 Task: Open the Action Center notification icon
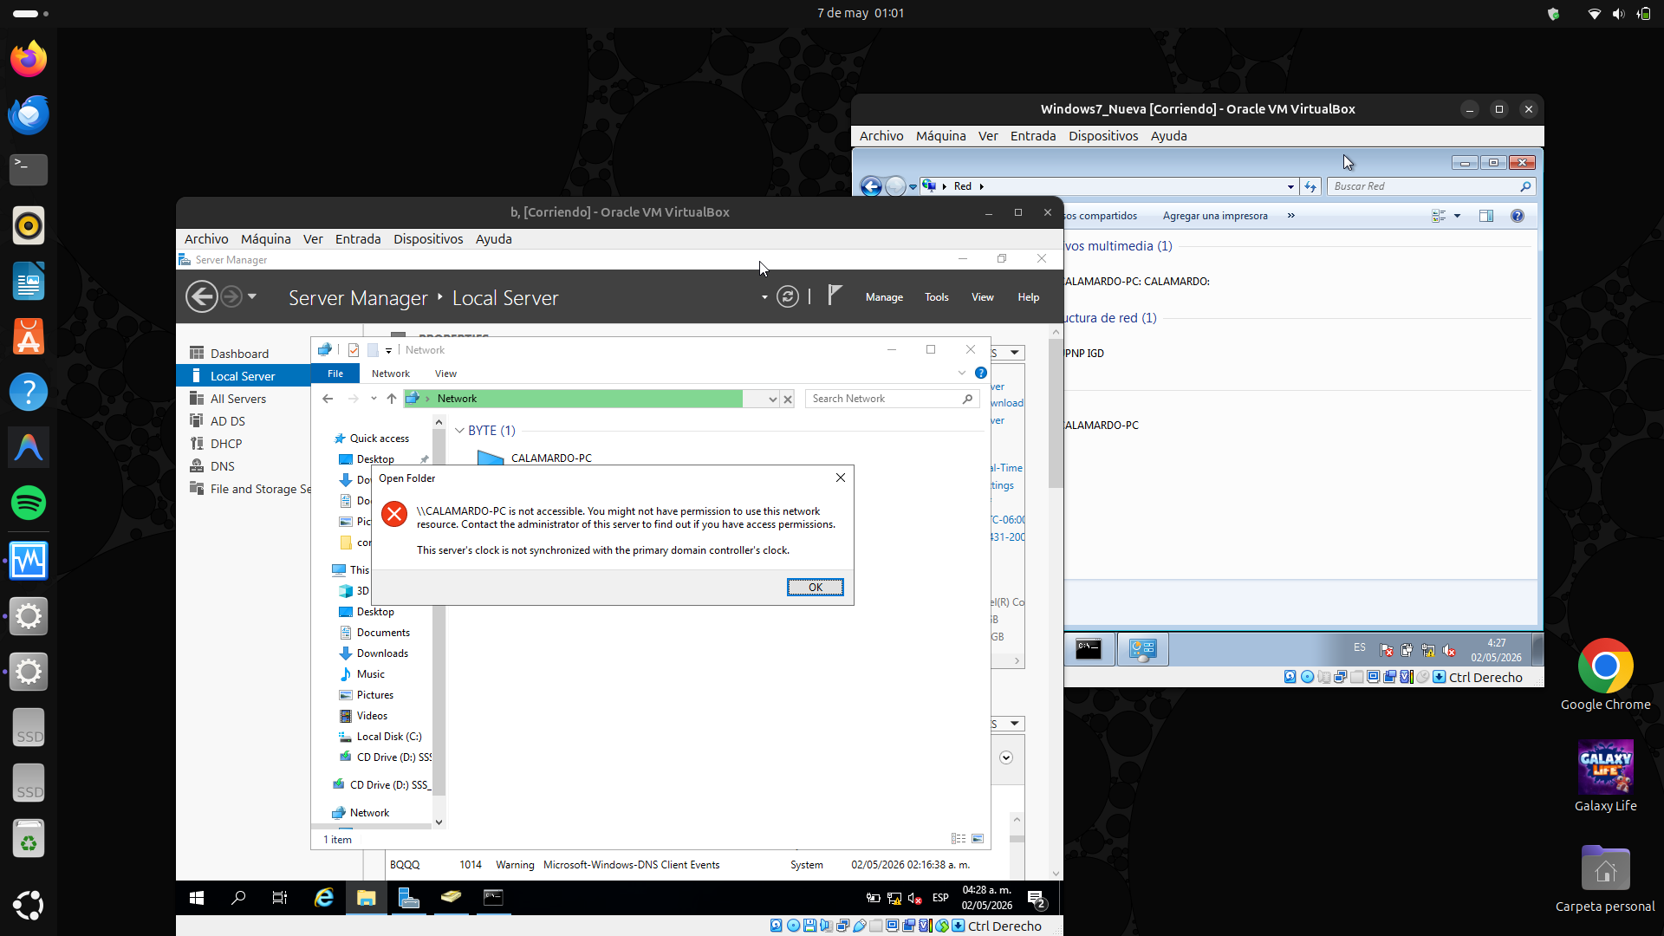click(1037, 899)
